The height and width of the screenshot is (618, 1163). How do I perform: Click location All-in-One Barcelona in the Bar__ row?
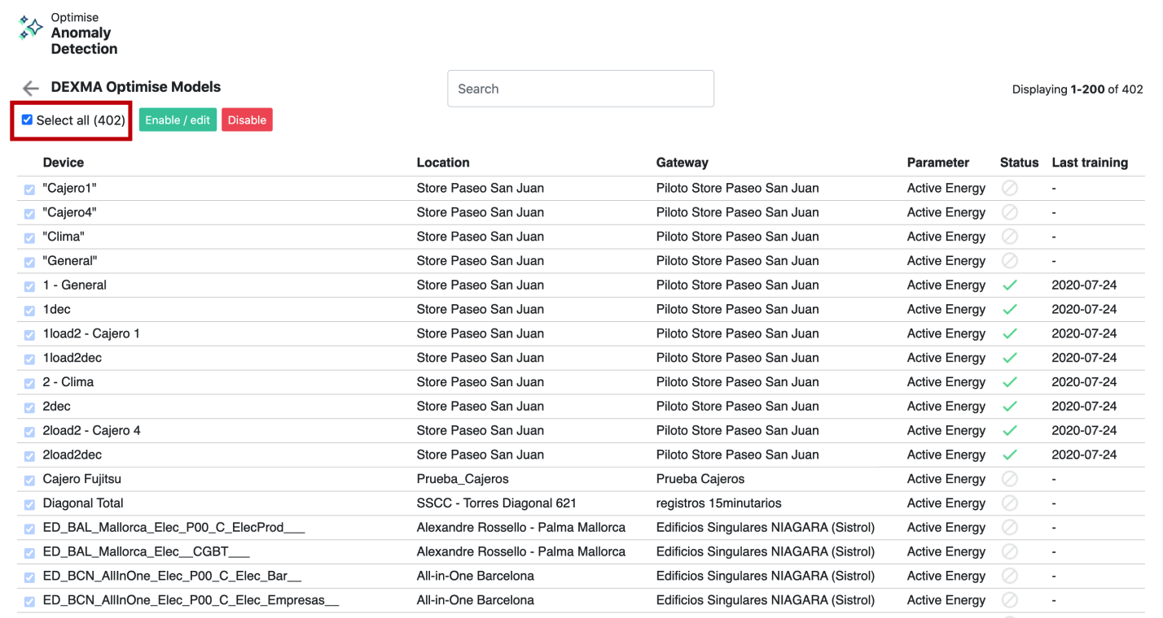(x=476, y=576)
